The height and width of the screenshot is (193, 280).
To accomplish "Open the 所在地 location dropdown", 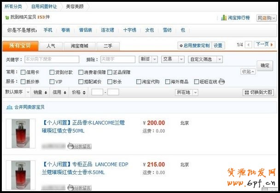I will 187,92.
